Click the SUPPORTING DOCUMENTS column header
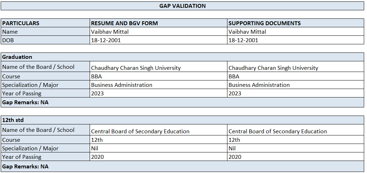Image resolution: width=367 pixels, height=173 pixels. 264,23
